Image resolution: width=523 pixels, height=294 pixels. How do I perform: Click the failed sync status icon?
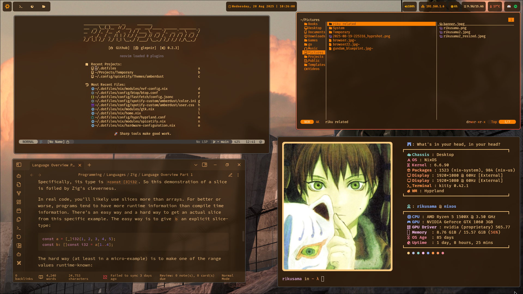[x=105, y=277]
